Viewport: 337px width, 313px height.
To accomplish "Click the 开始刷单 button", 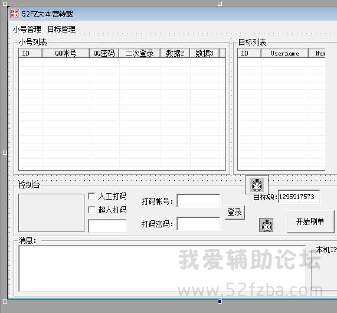I will 310,221.
